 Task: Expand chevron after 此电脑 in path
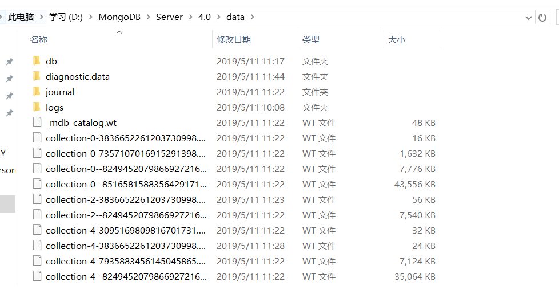coord(42,17)
